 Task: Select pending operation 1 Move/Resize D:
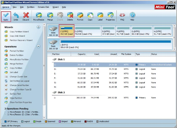(24, 112)
